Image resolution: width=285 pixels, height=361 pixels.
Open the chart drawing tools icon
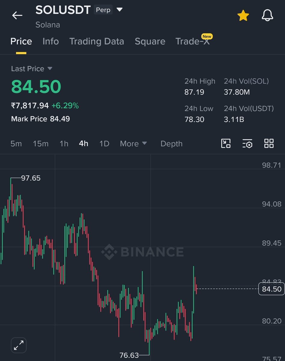226,143
